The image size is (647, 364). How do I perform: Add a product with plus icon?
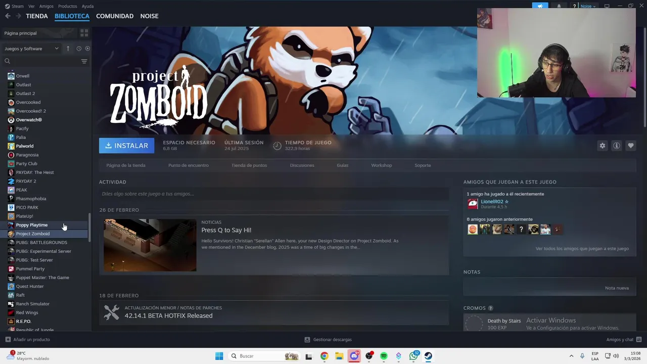[x=8, y=340]
